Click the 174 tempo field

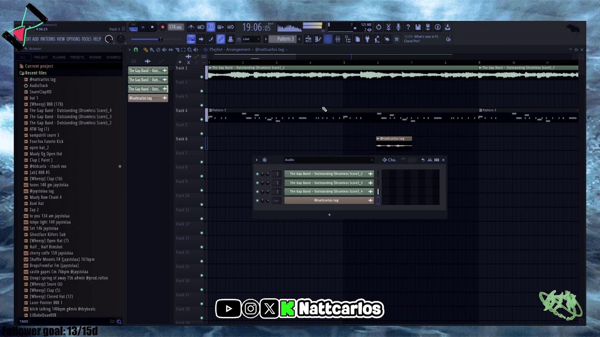(x=175, y=27)
